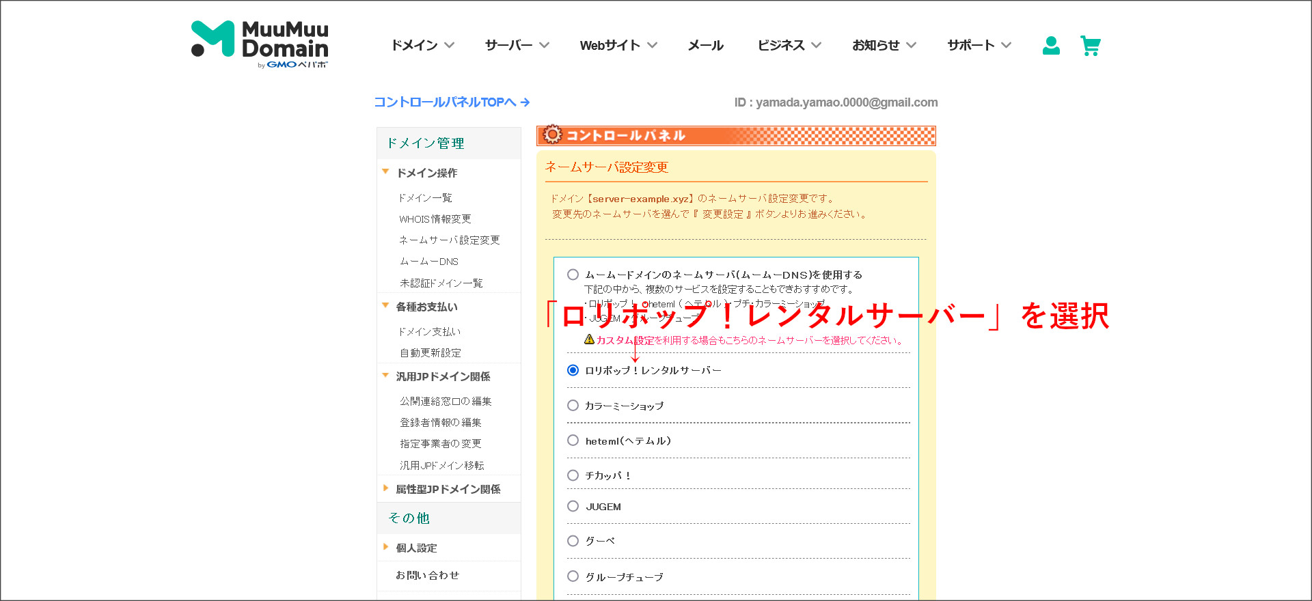Select ムームードメインのネームサーバ(ムームーDNS) radio button
Image resolution: width=1312 pixels, height=601 pixels.
click(573, 275)
